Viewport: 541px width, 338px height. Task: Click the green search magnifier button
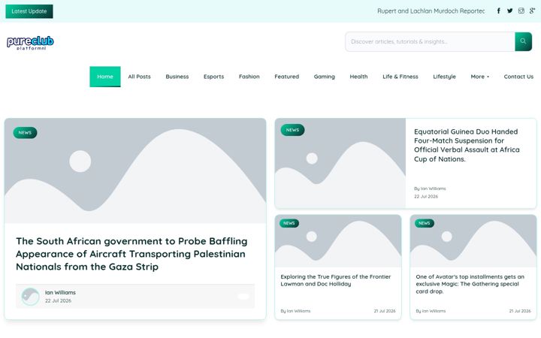tap(523, 41)
